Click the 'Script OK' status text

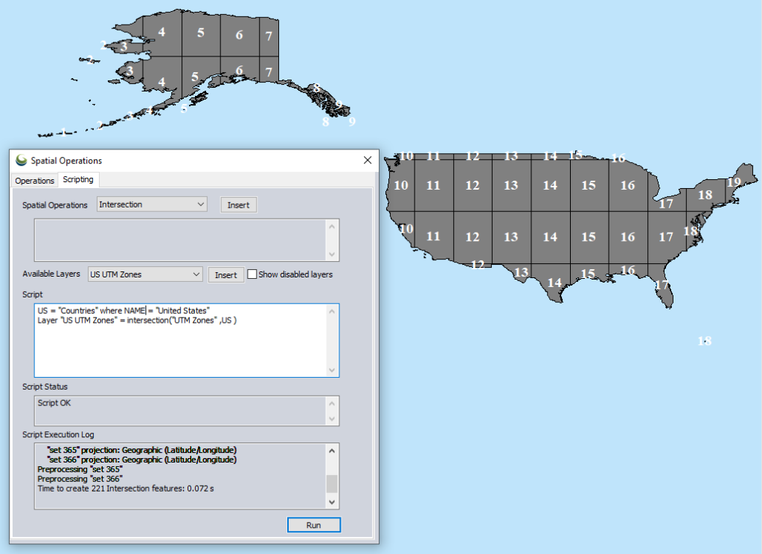click(54, 403)
